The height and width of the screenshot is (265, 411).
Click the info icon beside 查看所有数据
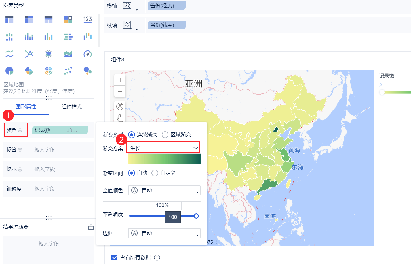pos(157,257)
